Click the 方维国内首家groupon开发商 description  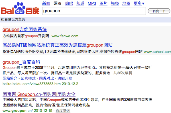coord(26,36)
